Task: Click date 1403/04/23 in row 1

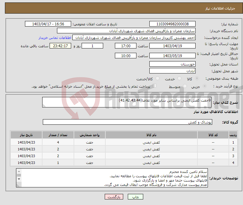Action: point(26,142)
